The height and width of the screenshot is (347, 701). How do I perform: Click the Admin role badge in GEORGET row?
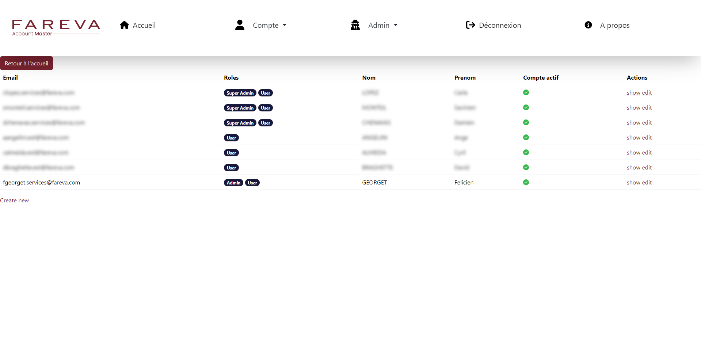click(233, 183)
